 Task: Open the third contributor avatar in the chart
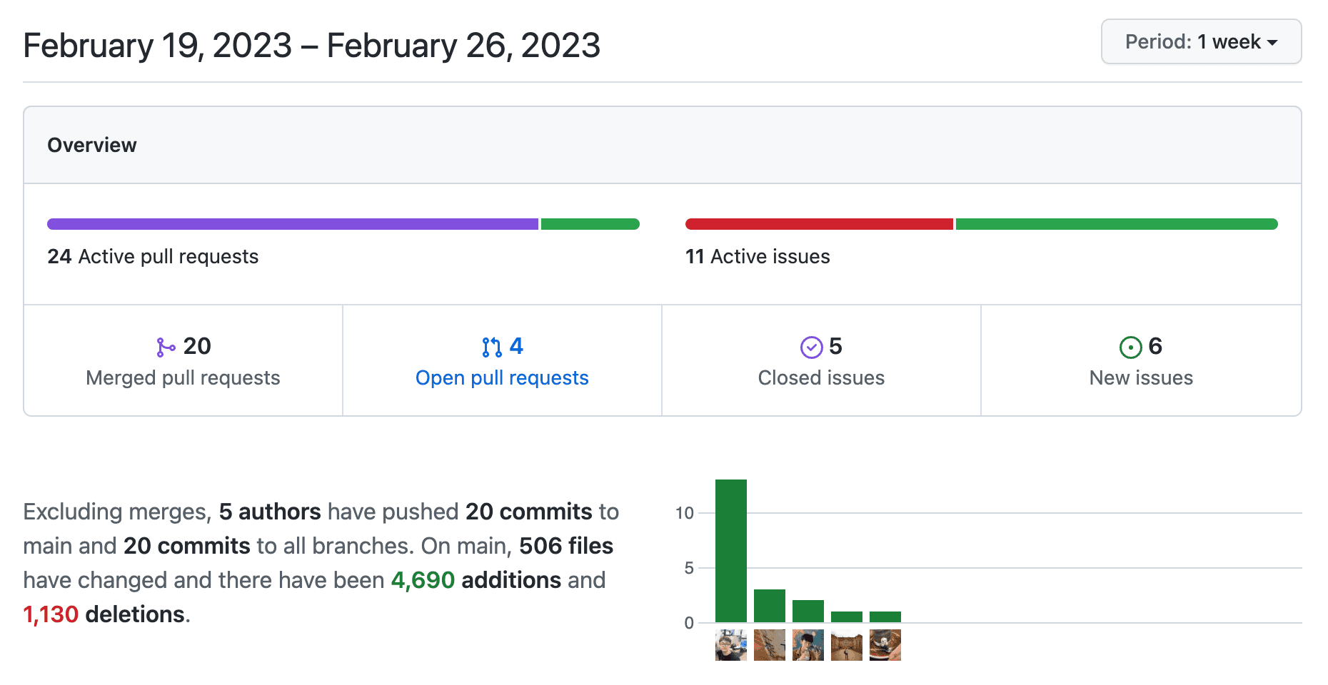point(808,645)
